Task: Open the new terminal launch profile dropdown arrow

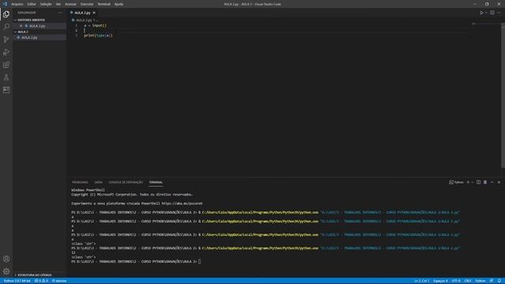Action: tap(473, 182)
